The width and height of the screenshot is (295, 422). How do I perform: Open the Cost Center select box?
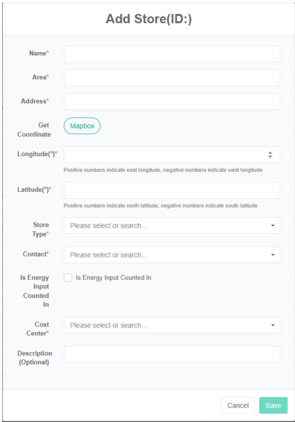pos(168,325)
